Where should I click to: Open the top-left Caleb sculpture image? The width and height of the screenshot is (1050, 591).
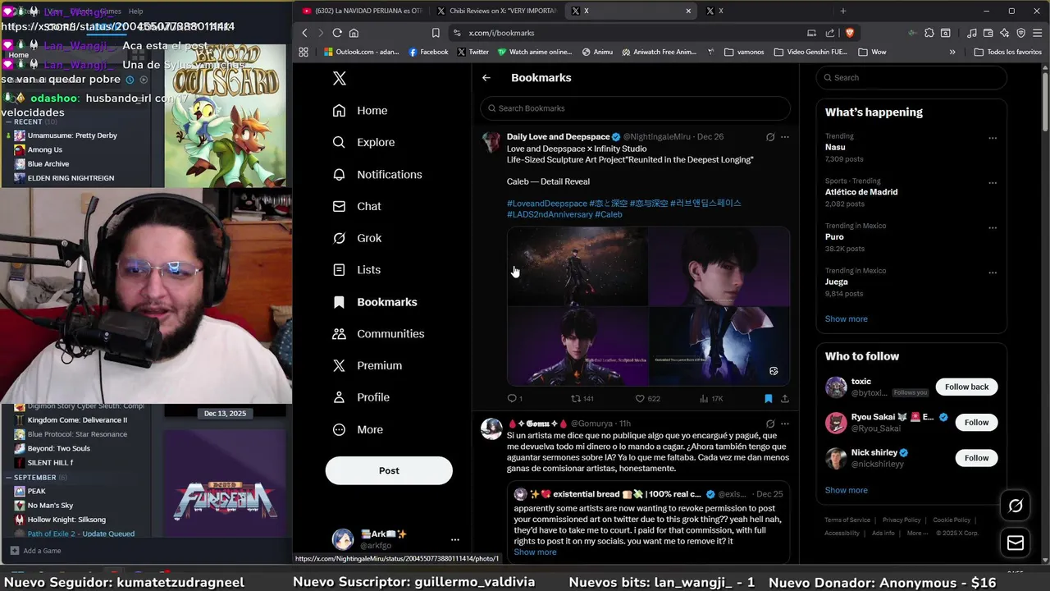pyautogui.click(x=577, y=268)
